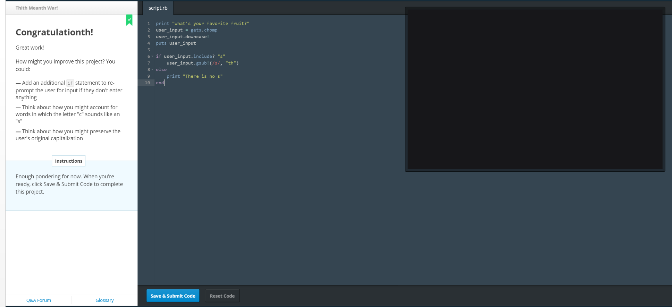Open the Glossary link
The image size is (672, 307).
pos(104,300)
